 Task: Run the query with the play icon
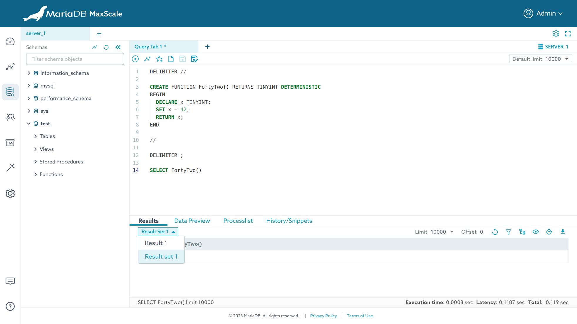135,59
